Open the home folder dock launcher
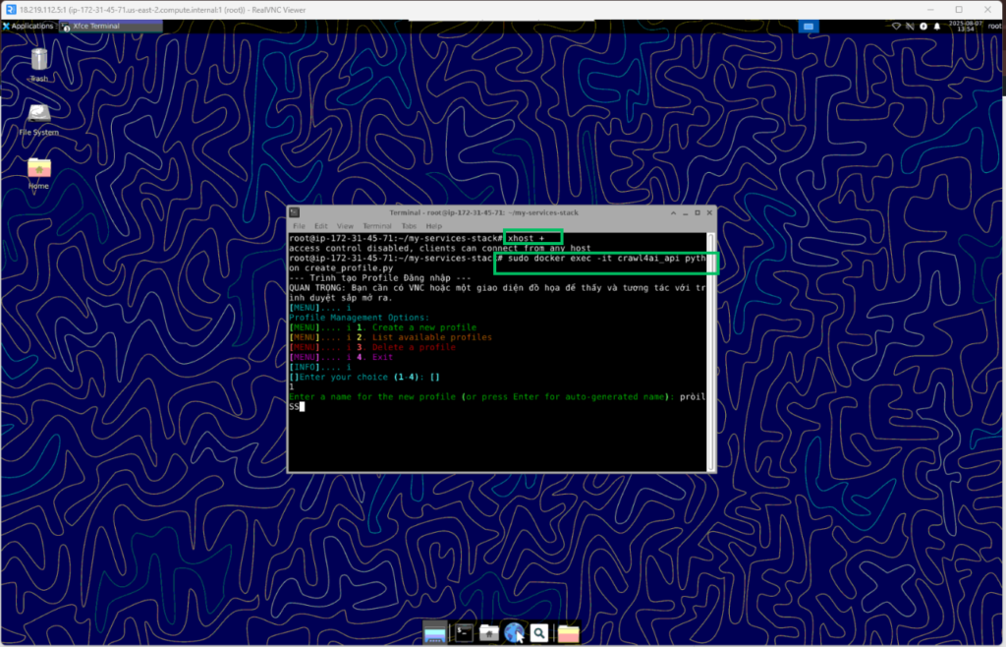 [489, 634]
